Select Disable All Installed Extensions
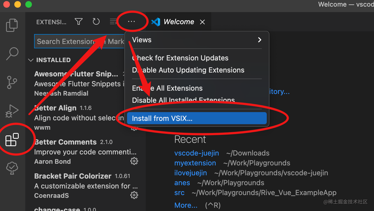Image resolution: width=374 pixels, height=211 pixels. point(183,100)
